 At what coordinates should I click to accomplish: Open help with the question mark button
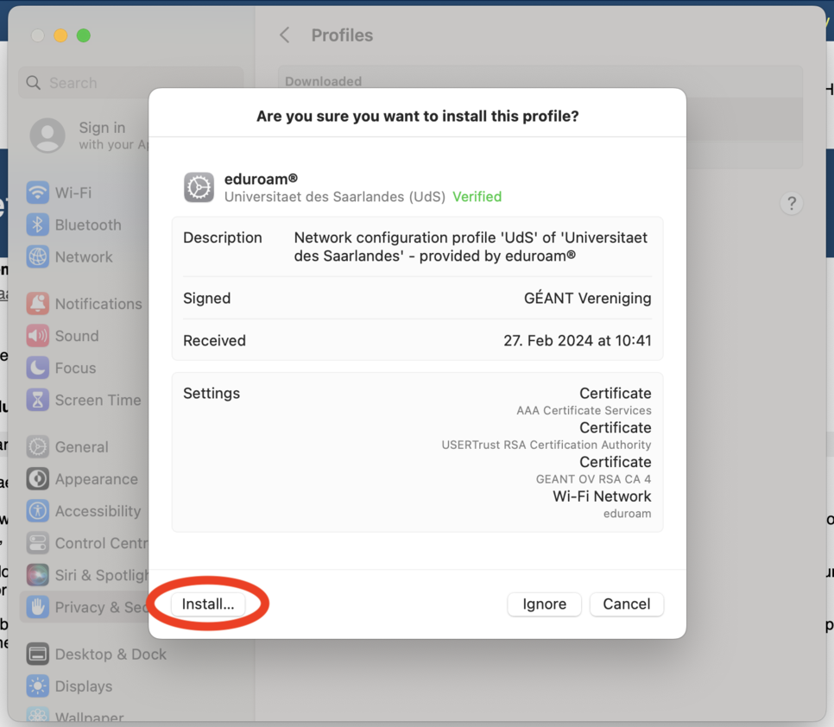tap(792, 203)
